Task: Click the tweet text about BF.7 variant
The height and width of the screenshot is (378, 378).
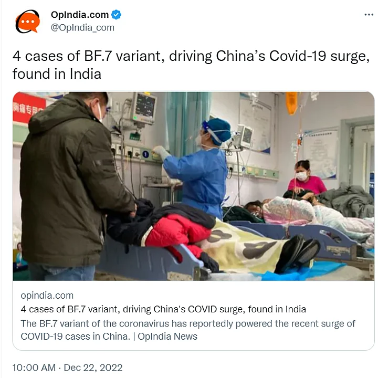Action: [x=191, y=65]
